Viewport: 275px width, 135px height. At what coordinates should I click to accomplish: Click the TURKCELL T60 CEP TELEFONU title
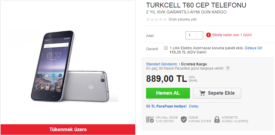click(196, 5)
